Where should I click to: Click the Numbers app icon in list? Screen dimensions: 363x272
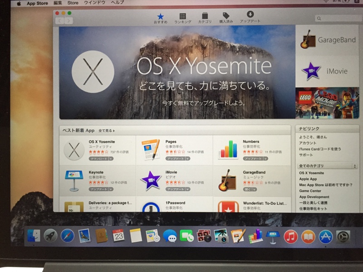[229, 150]
